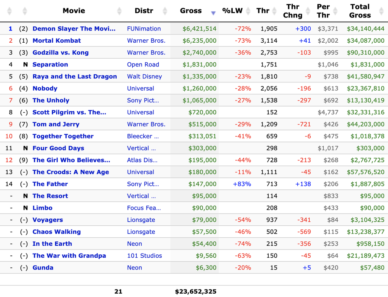Open The War with Grandpa link
Viewport: 388px width, 297px height.
pos(69,255)
